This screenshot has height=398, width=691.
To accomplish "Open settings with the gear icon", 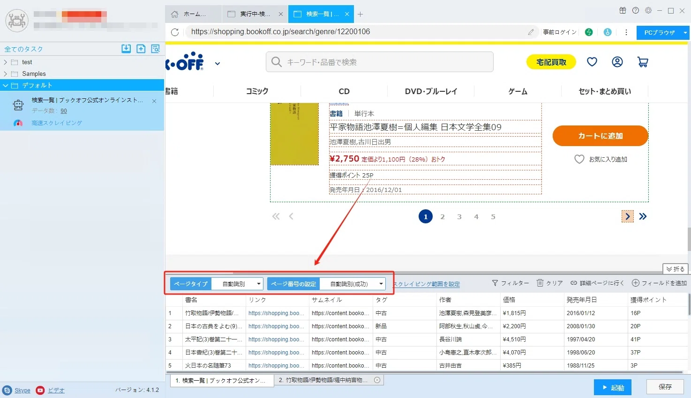I will click(648, 10).
